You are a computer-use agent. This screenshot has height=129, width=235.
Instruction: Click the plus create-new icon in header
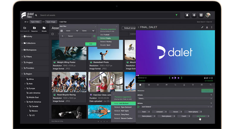coord(194,15)
